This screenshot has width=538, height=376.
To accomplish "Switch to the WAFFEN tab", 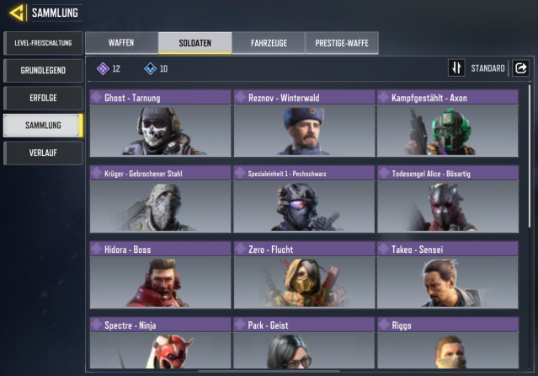I will click(x=121, y=43).
